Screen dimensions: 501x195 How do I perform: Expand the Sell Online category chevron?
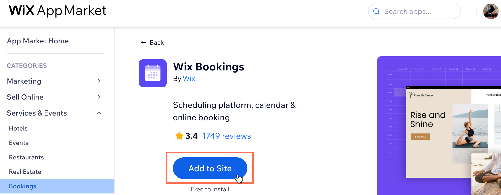(x=99, y=97)
